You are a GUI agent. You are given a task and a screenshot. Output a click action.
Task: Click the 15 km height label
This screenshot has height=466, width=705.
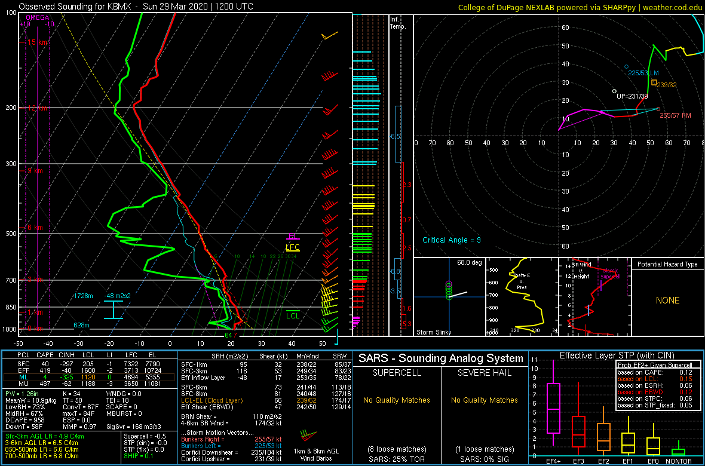[37, 42]
